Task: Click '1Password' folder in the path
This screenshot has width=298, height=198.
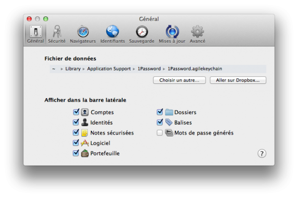Action: pos(149,68)
